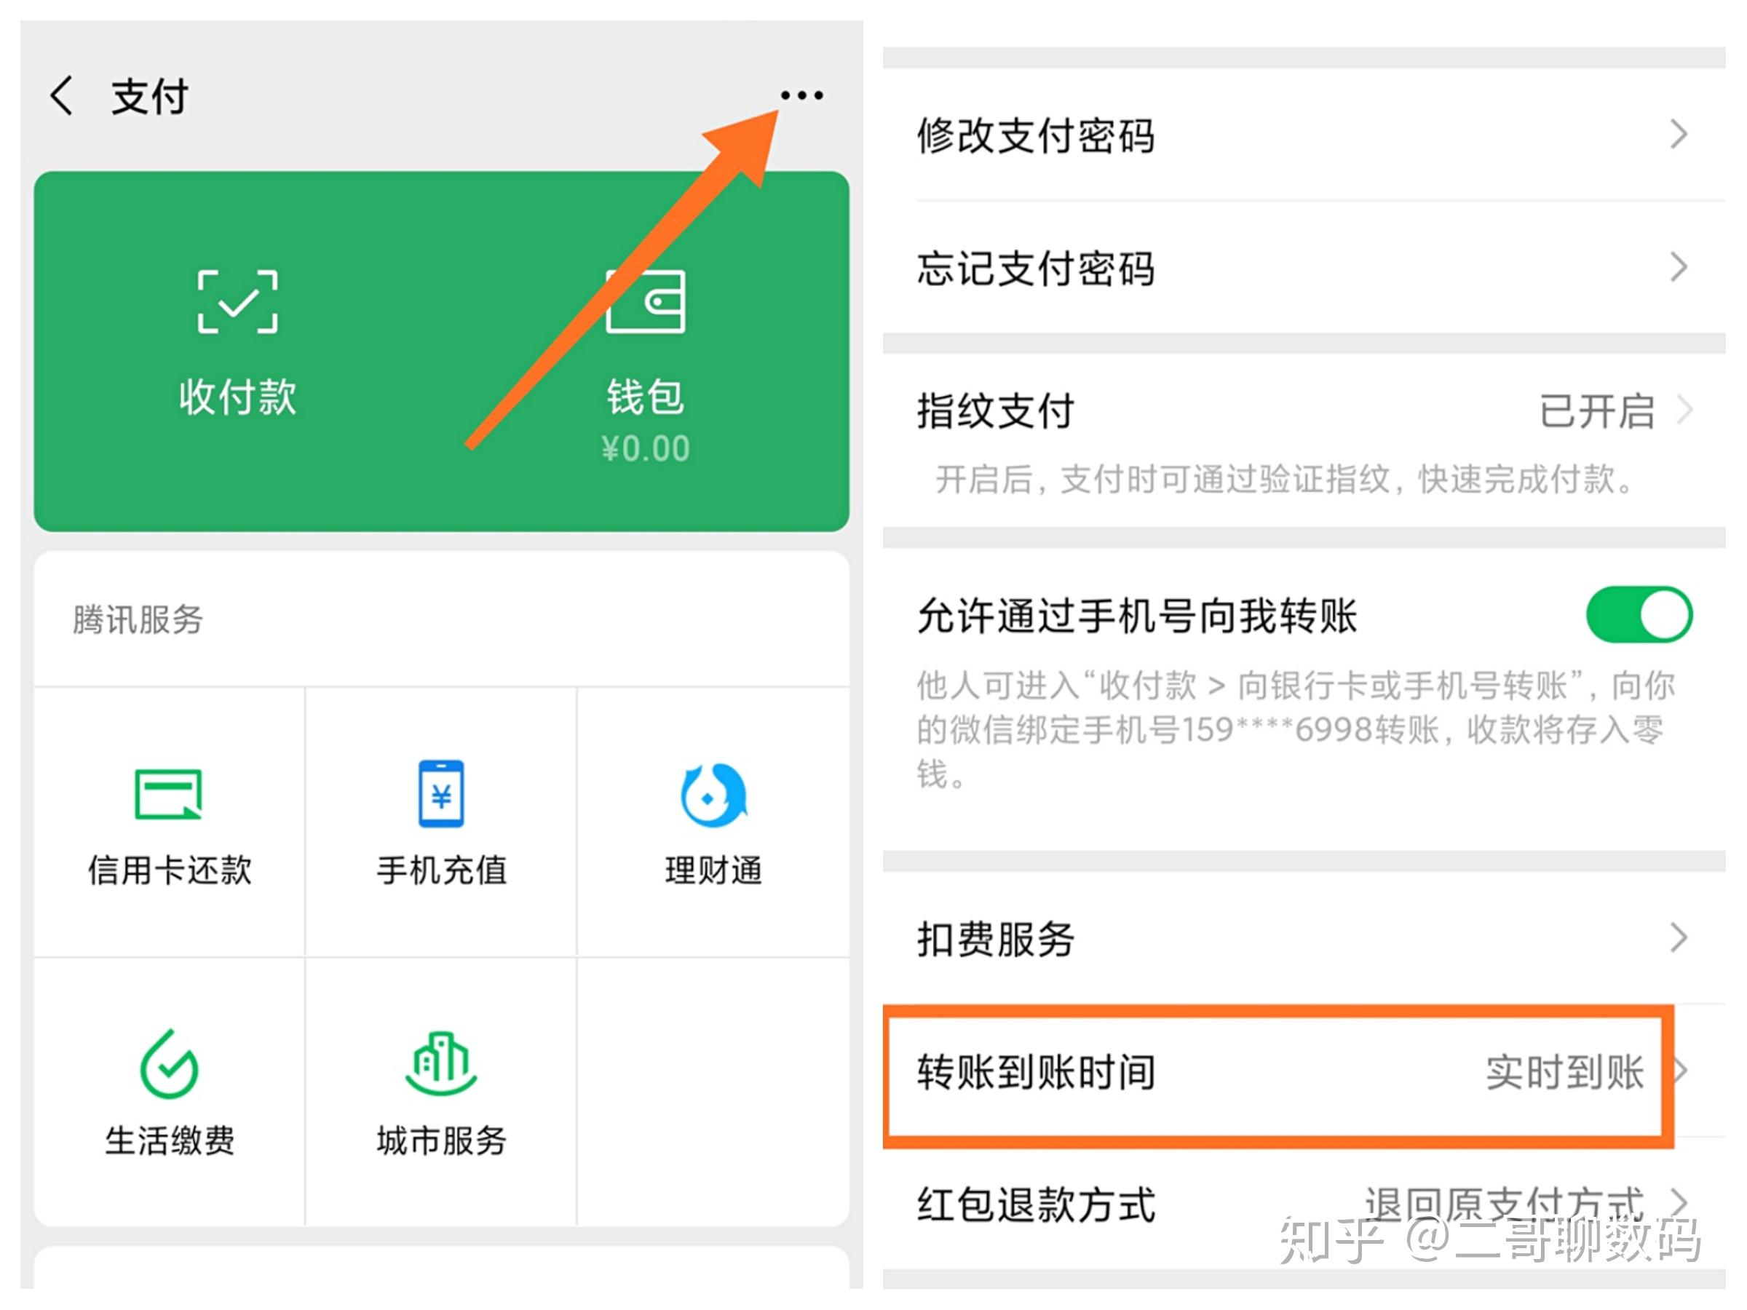1747x1310 pixels.
Task: Click the 支付 page title
Action: pyautogui.click(x=149, y=96)
